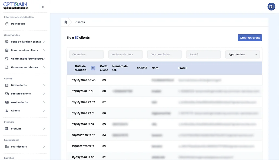Click the Email column header
The width and height of the screenshot is (279, 160).
coord(182,68)
